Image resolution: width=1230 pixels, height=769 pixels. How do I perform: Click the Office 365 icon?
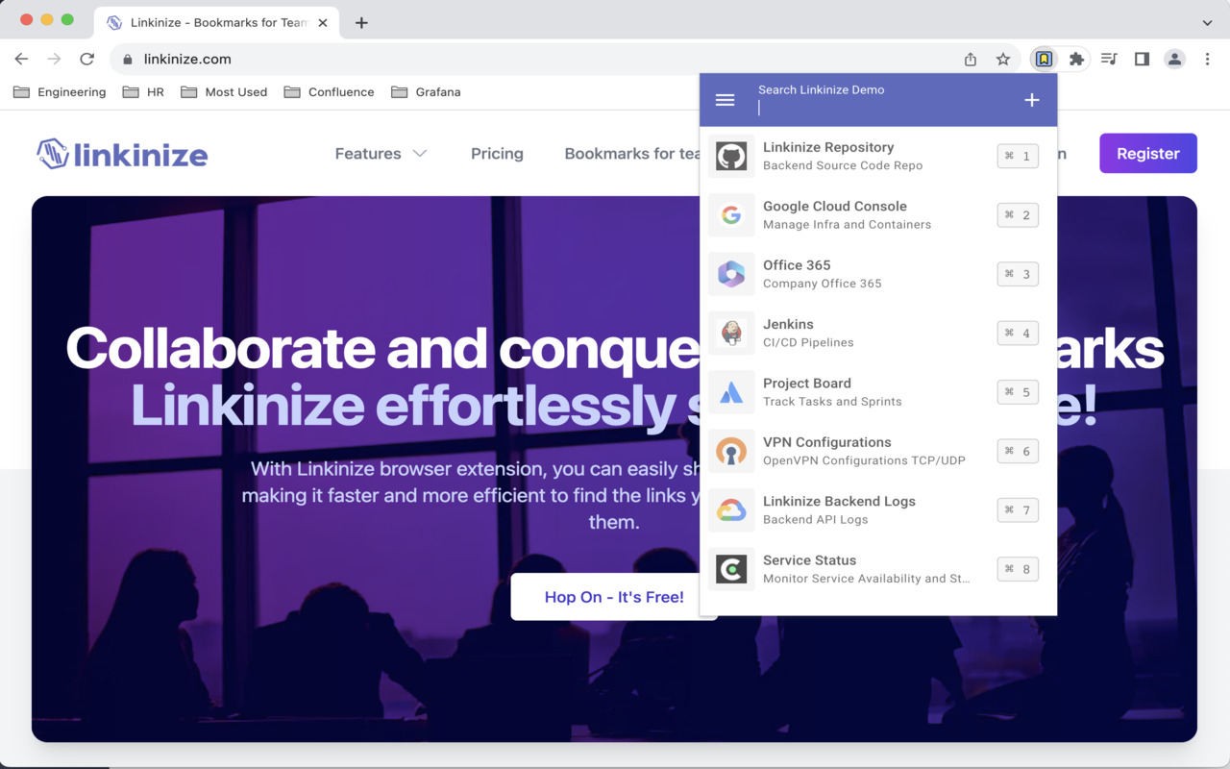tap(731, 274)
